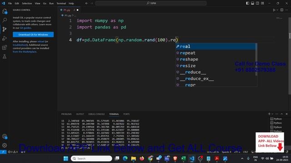Open 'from the Marketplace' link

click(25, 52)
